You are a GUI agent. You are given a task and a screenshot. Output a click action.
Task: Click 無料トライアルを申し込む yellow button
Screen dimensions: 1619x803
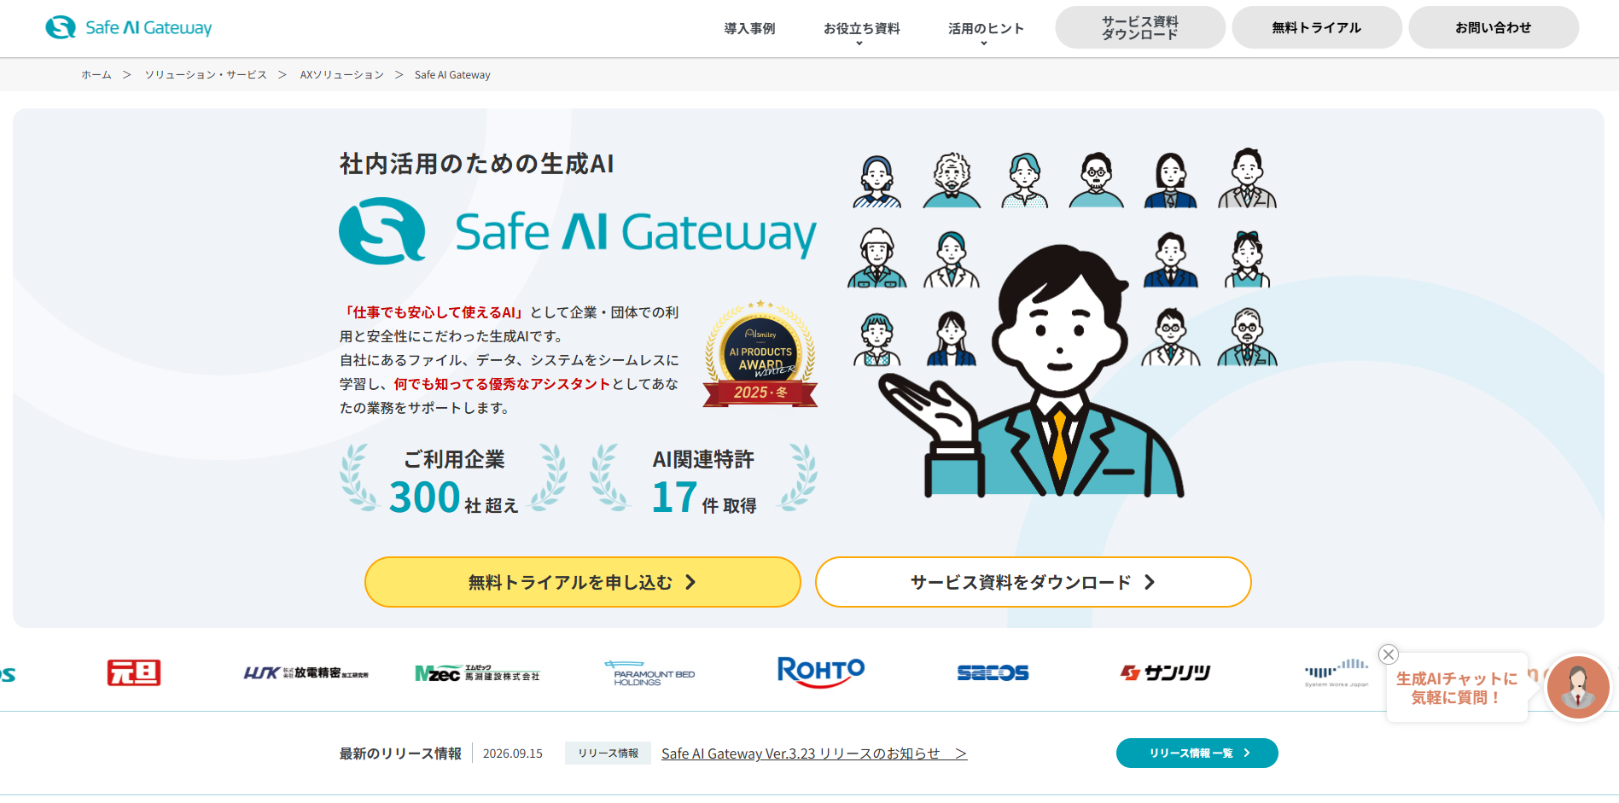583,582
